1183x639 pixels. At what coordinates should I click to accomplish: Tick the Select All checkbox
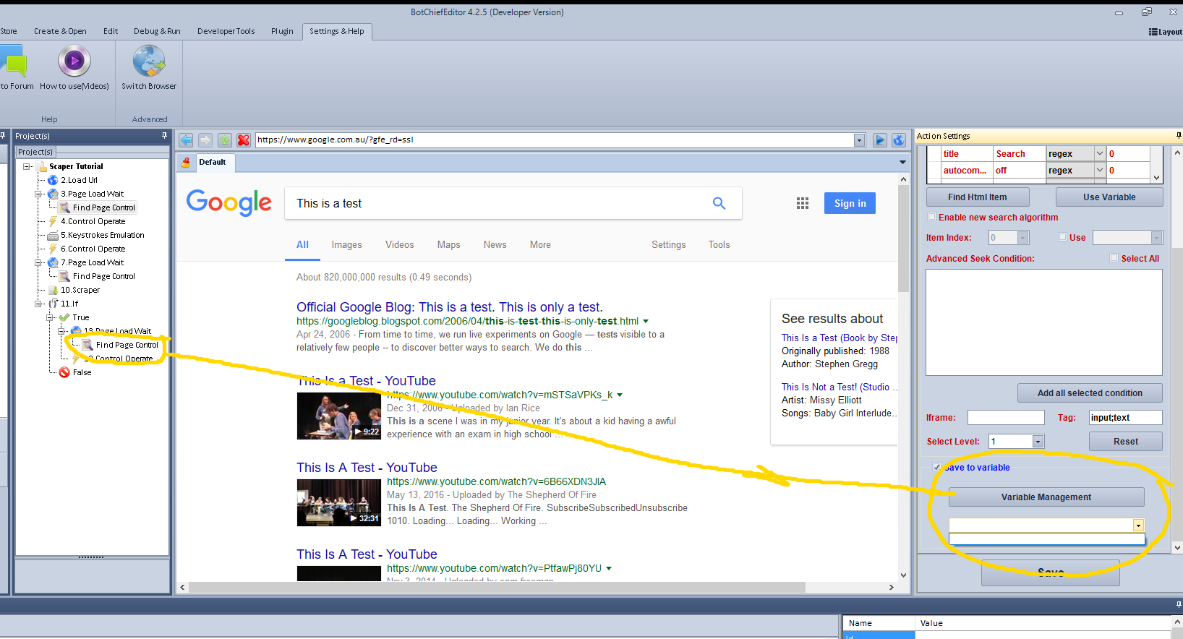pyautogui.click(x=1114, y=258)
